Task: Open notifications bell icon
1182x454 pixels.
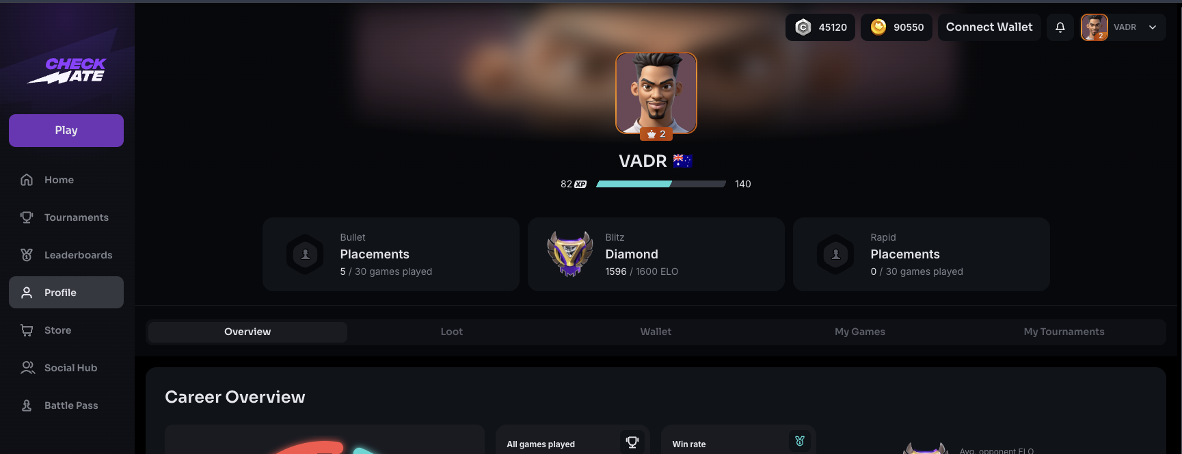Action: pos(1060,27)
